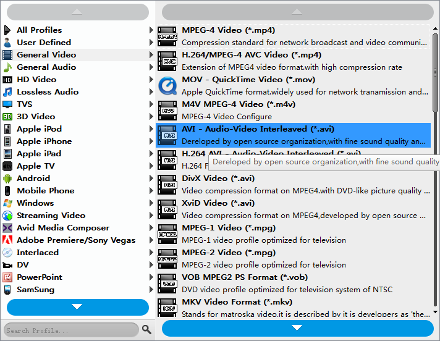Select M4V MPEG-4 Video (*.m4v) format

click(294, 111)
